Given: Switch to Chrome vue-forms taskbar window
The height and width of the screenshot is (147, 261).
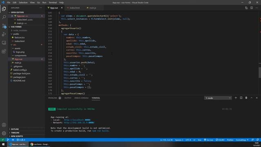Looking at the screenshot, I should tap(40, 144).
